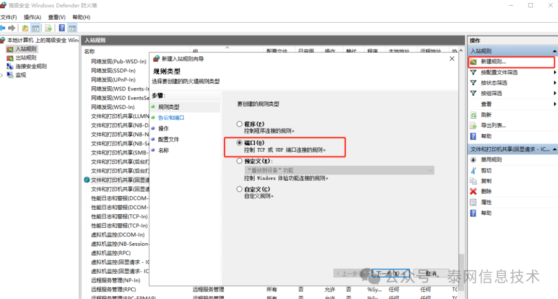
Task: Click the 禁用规则 icon
Action: coord(473,160)
